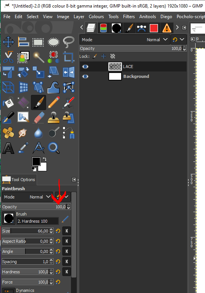Toggle link Spacing to brush default

(66, 261)
